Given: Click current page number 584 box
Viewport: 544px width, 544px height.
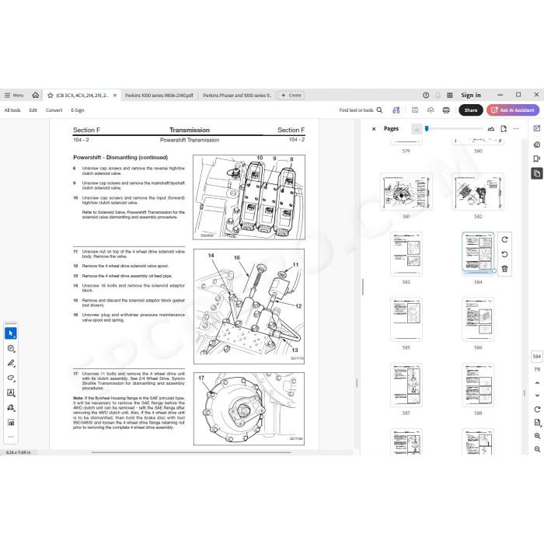Looking at the screenshot, I should click(x=537, y=356).
